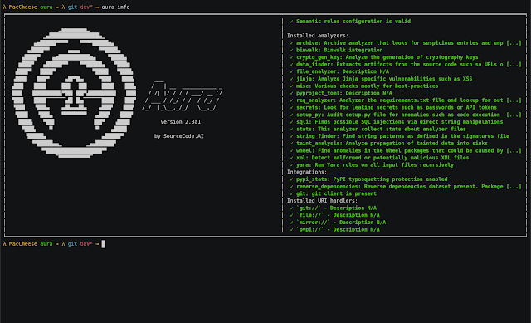Click 'MacCheese' in the bottom prompt
This screenshot has height=323, width=531.
22,243
